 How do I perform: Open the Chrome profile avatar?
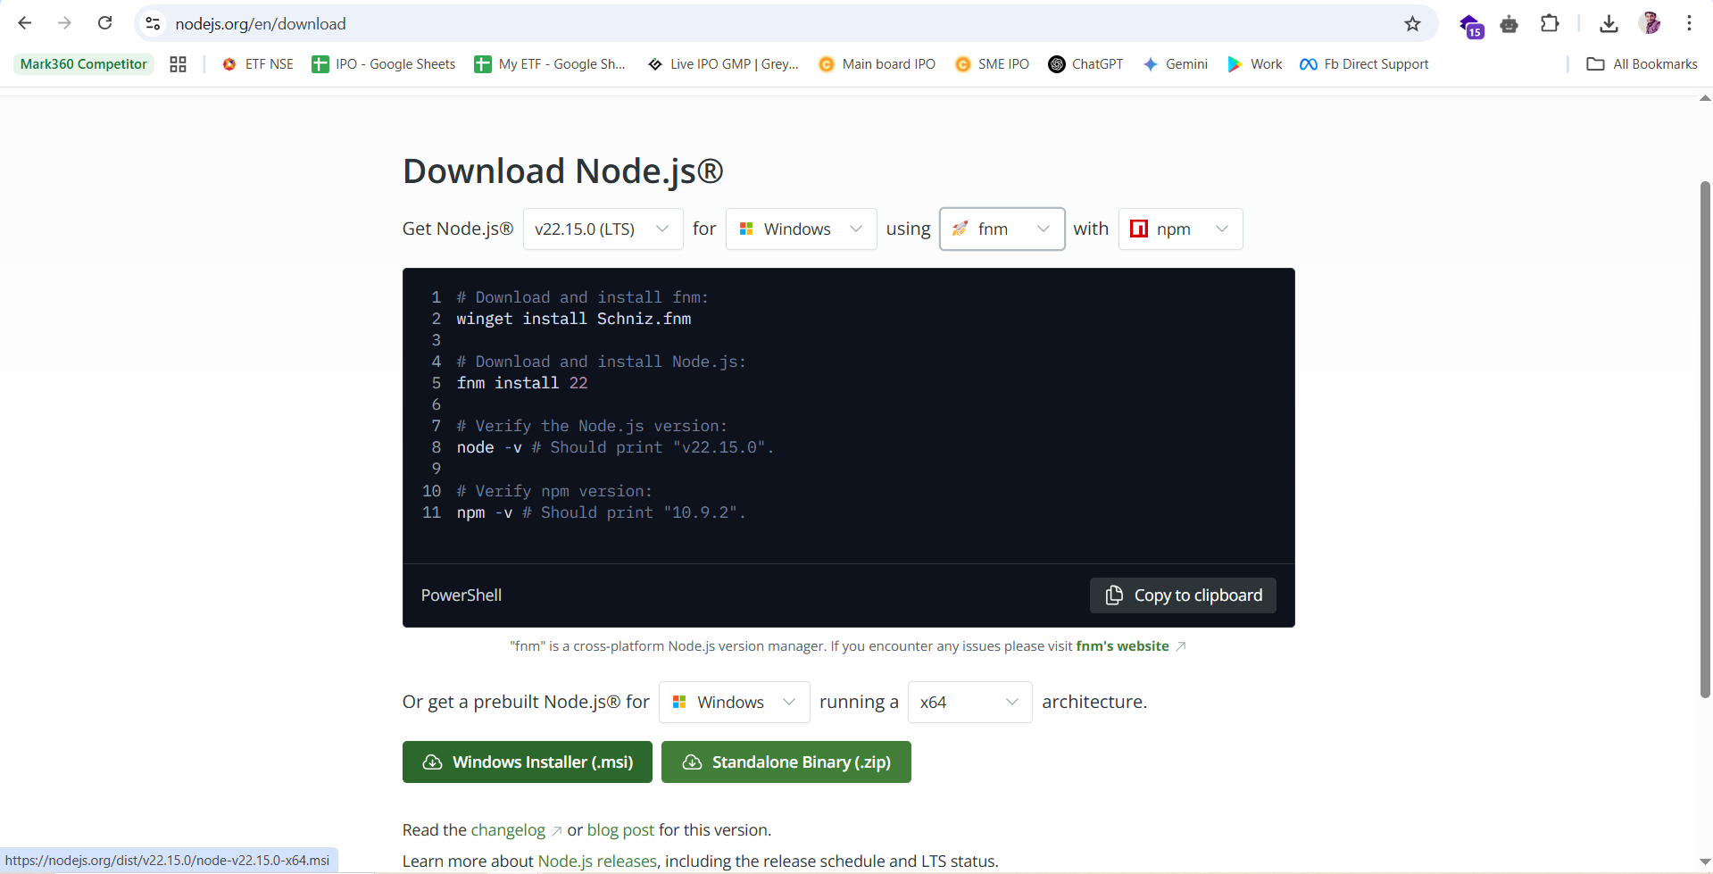tap(1650, 24)
